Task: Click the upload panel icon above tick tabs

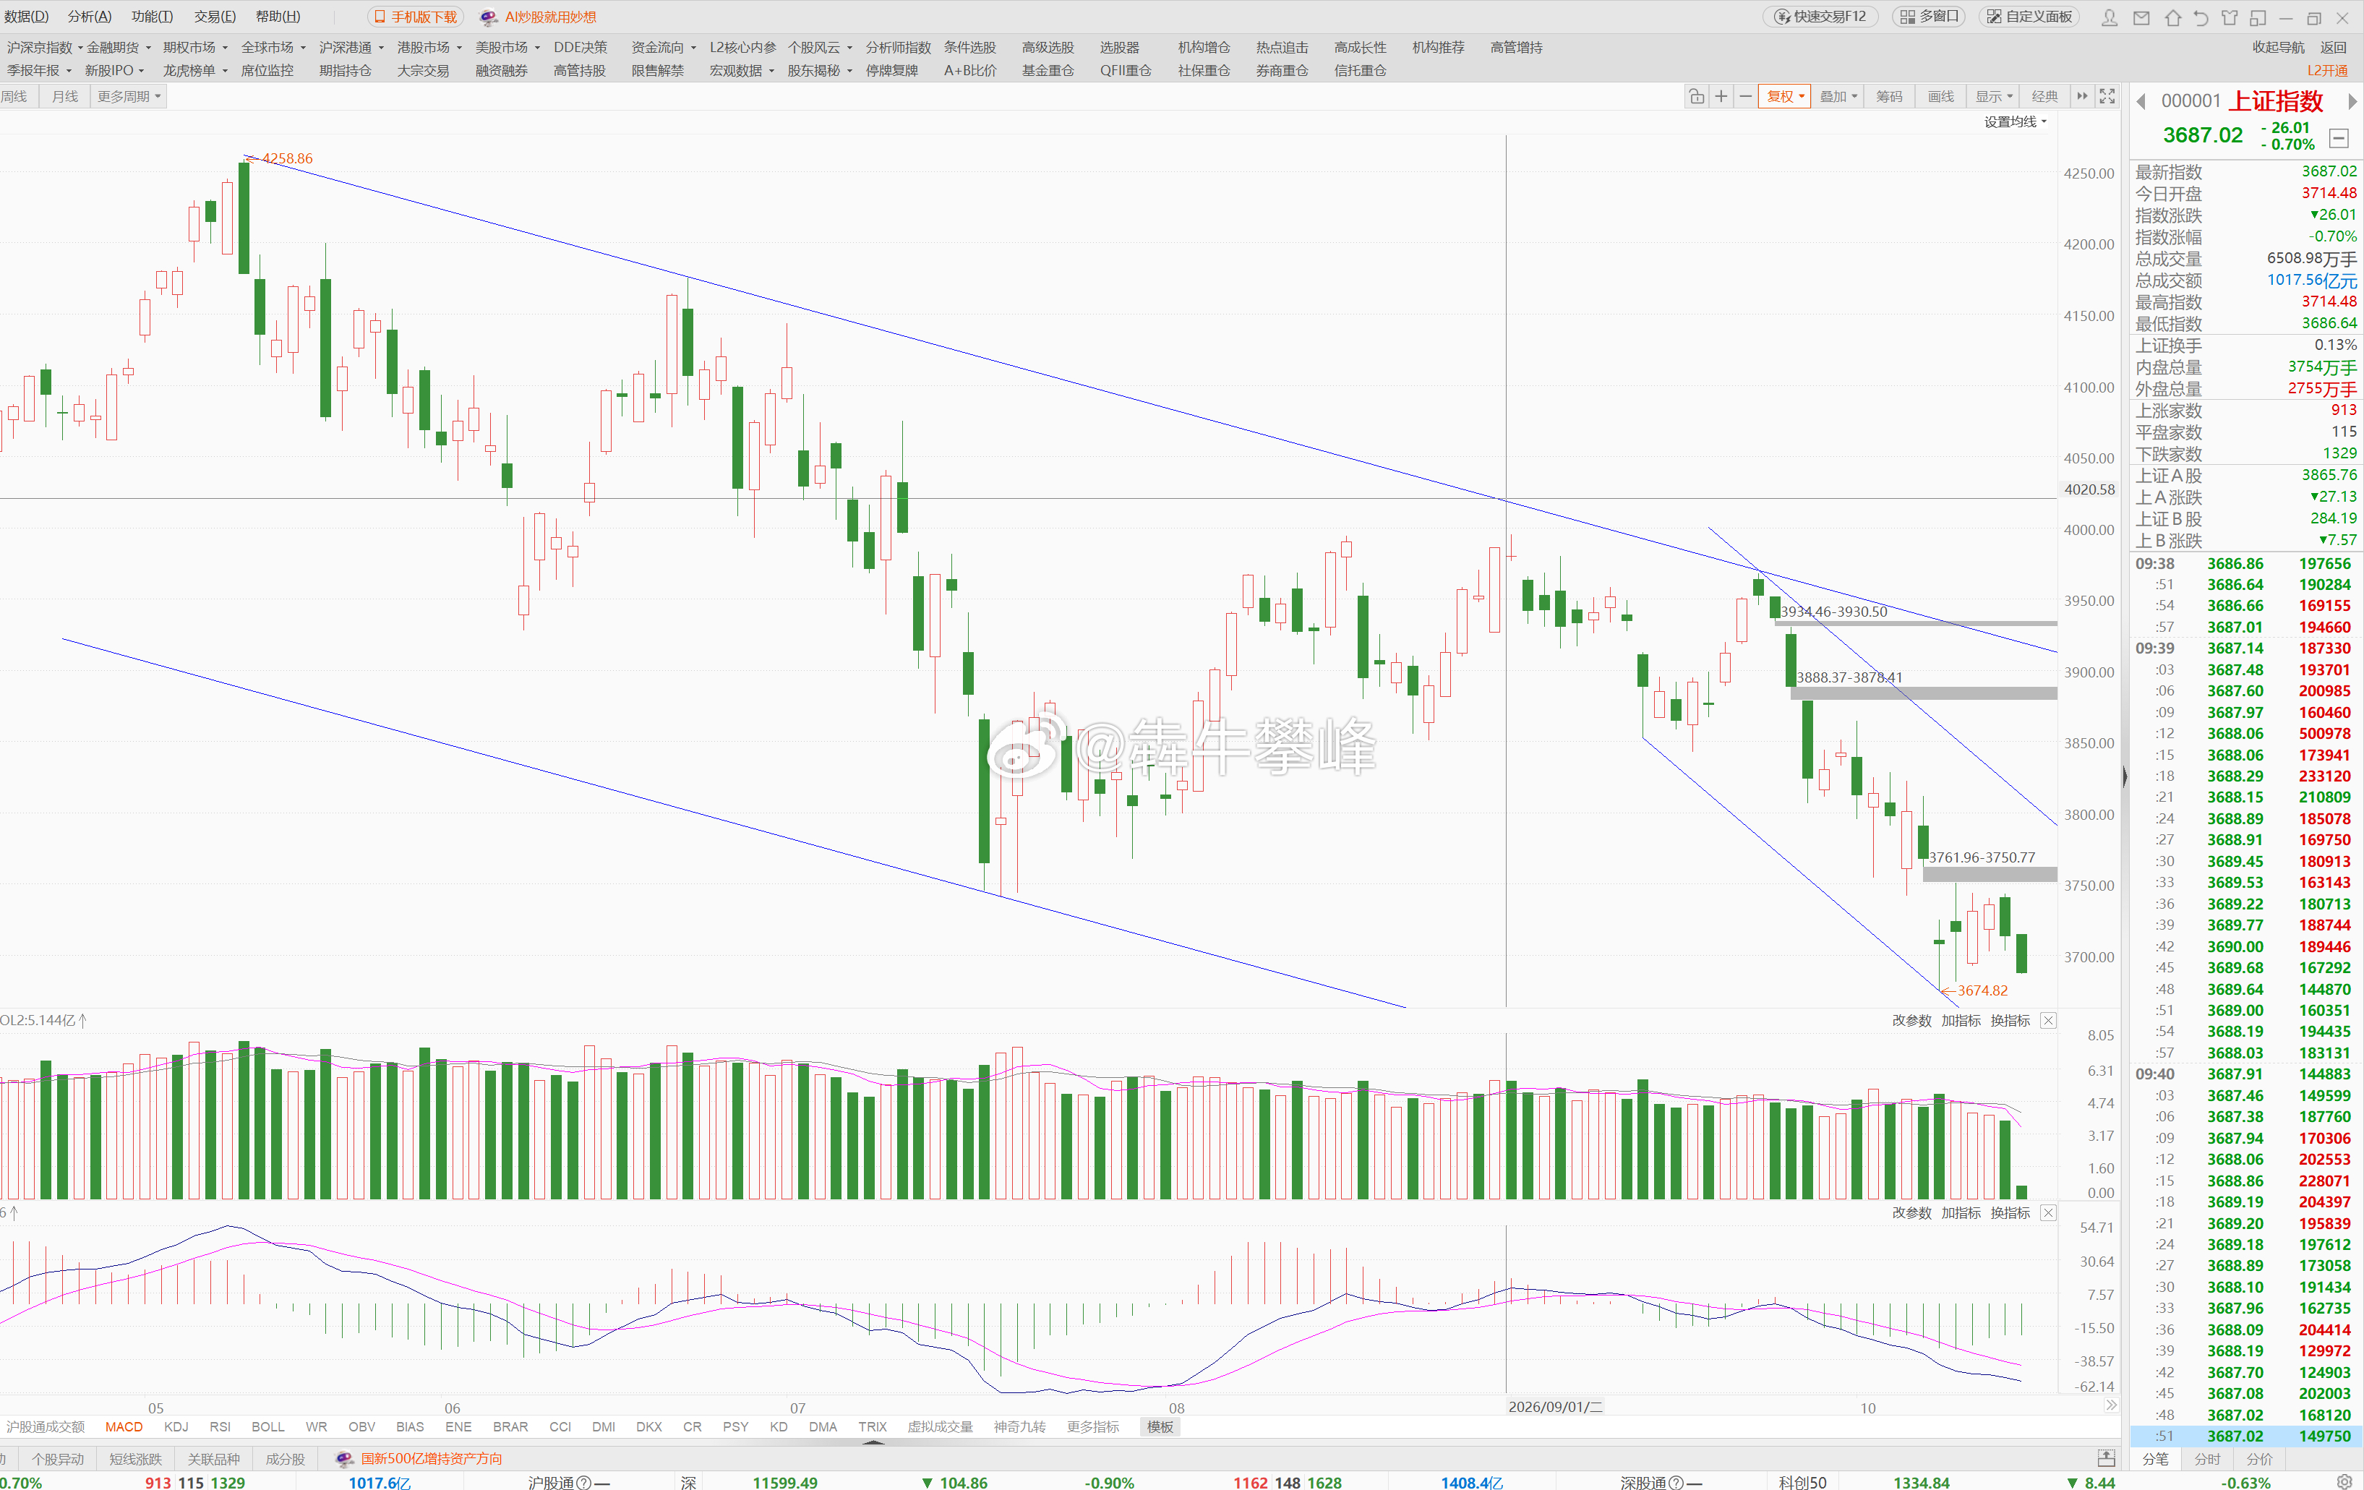Action: click(x=2106, y=1457)
